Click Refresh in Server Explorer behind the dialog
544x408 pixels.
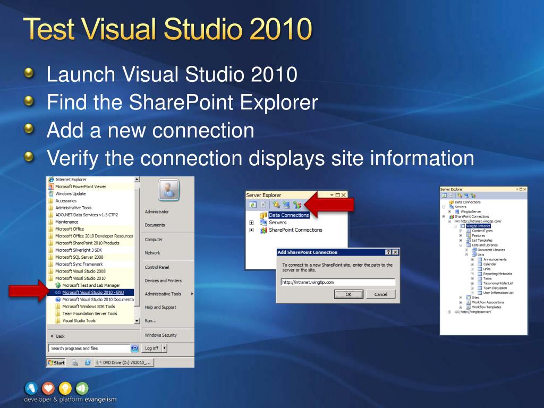[252, 205]
